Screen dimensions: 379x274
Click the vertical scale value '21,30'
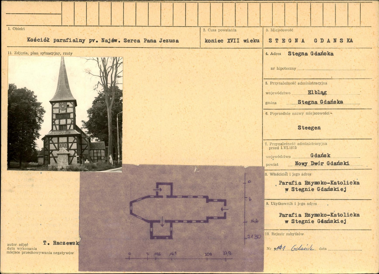point(254,237)
